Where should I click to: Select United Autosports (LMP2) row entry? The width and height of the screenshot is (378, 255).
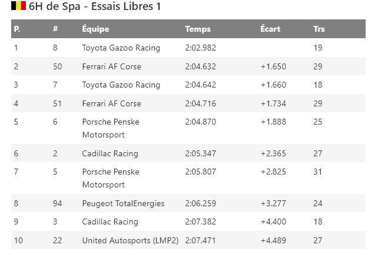[x=131, y=240]
